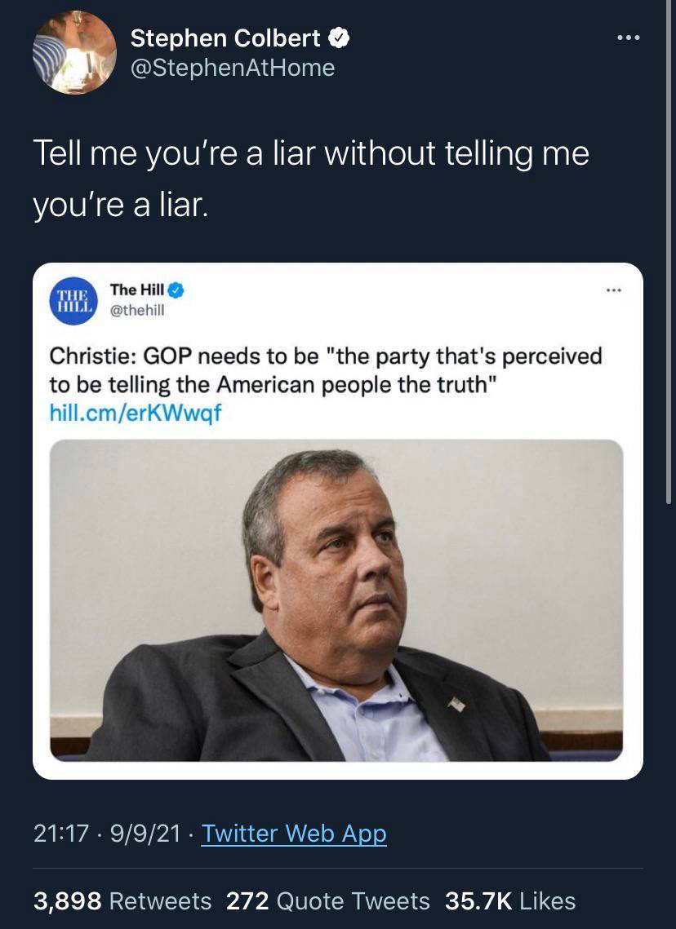Image resolution: width=676 pixels, height=929 pixels.
Task: Open the @StephenAtHome handle
Action: (x=232, y=67)
